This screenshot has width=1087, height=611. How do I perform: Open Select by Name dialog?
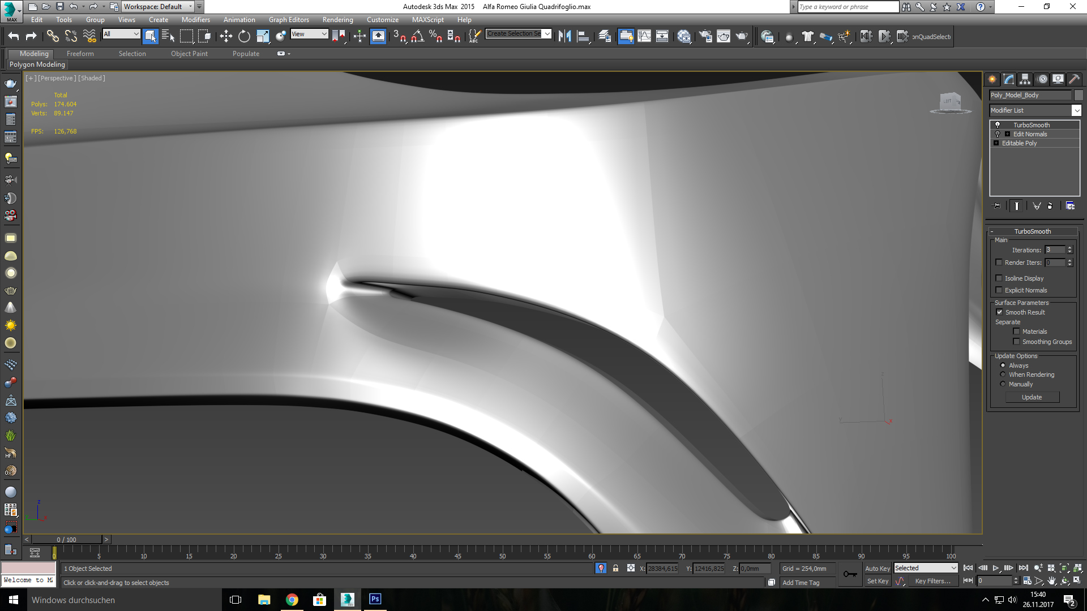(x=168, y=36)
